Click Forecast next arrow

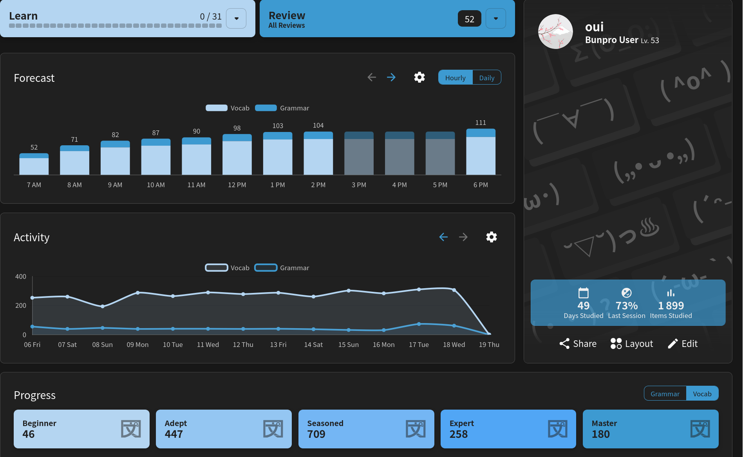391,77
